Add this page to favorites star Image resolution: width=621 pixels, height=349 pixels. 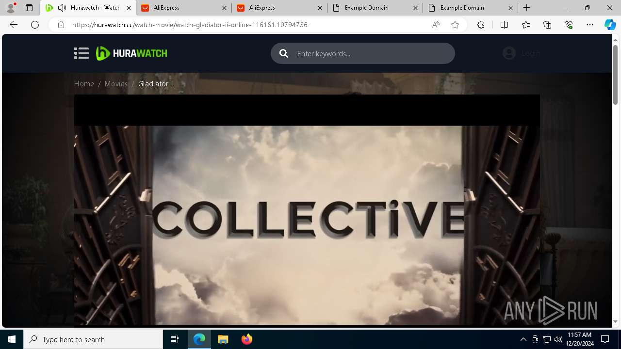pos(455,25)
